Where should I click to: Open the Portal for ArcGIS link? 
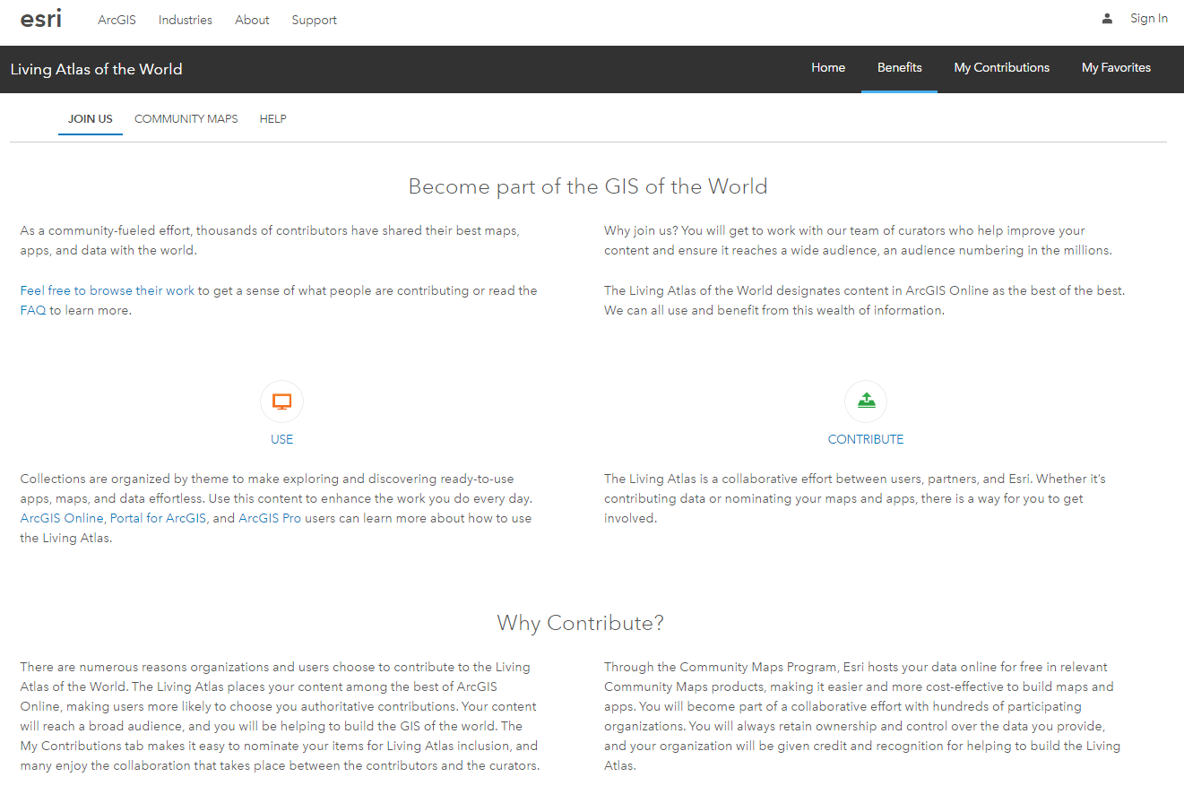(159, 518)
